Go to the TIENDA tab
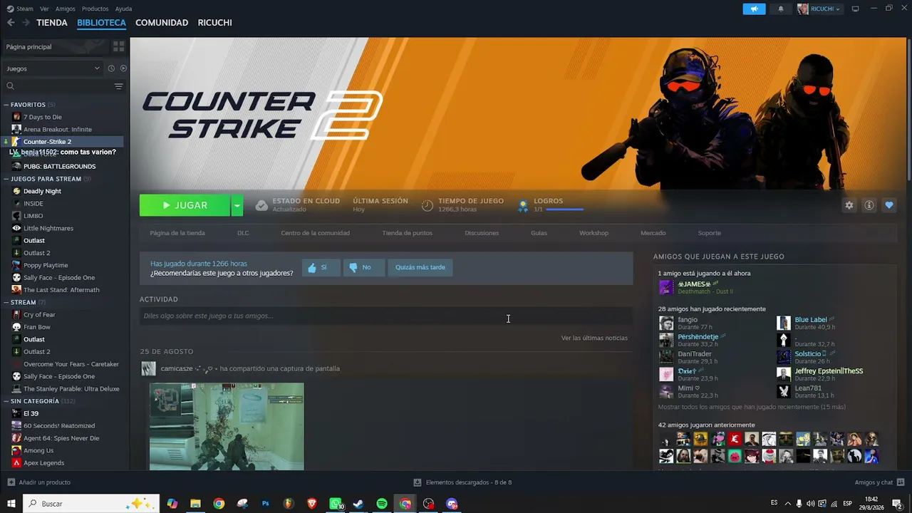The image size is (912, 513). coord(52,23)
